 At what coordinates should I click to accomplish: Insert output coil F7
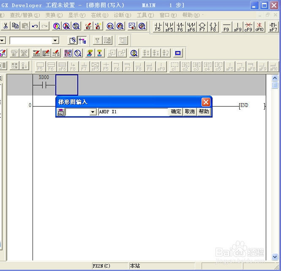tap(202, 27)
